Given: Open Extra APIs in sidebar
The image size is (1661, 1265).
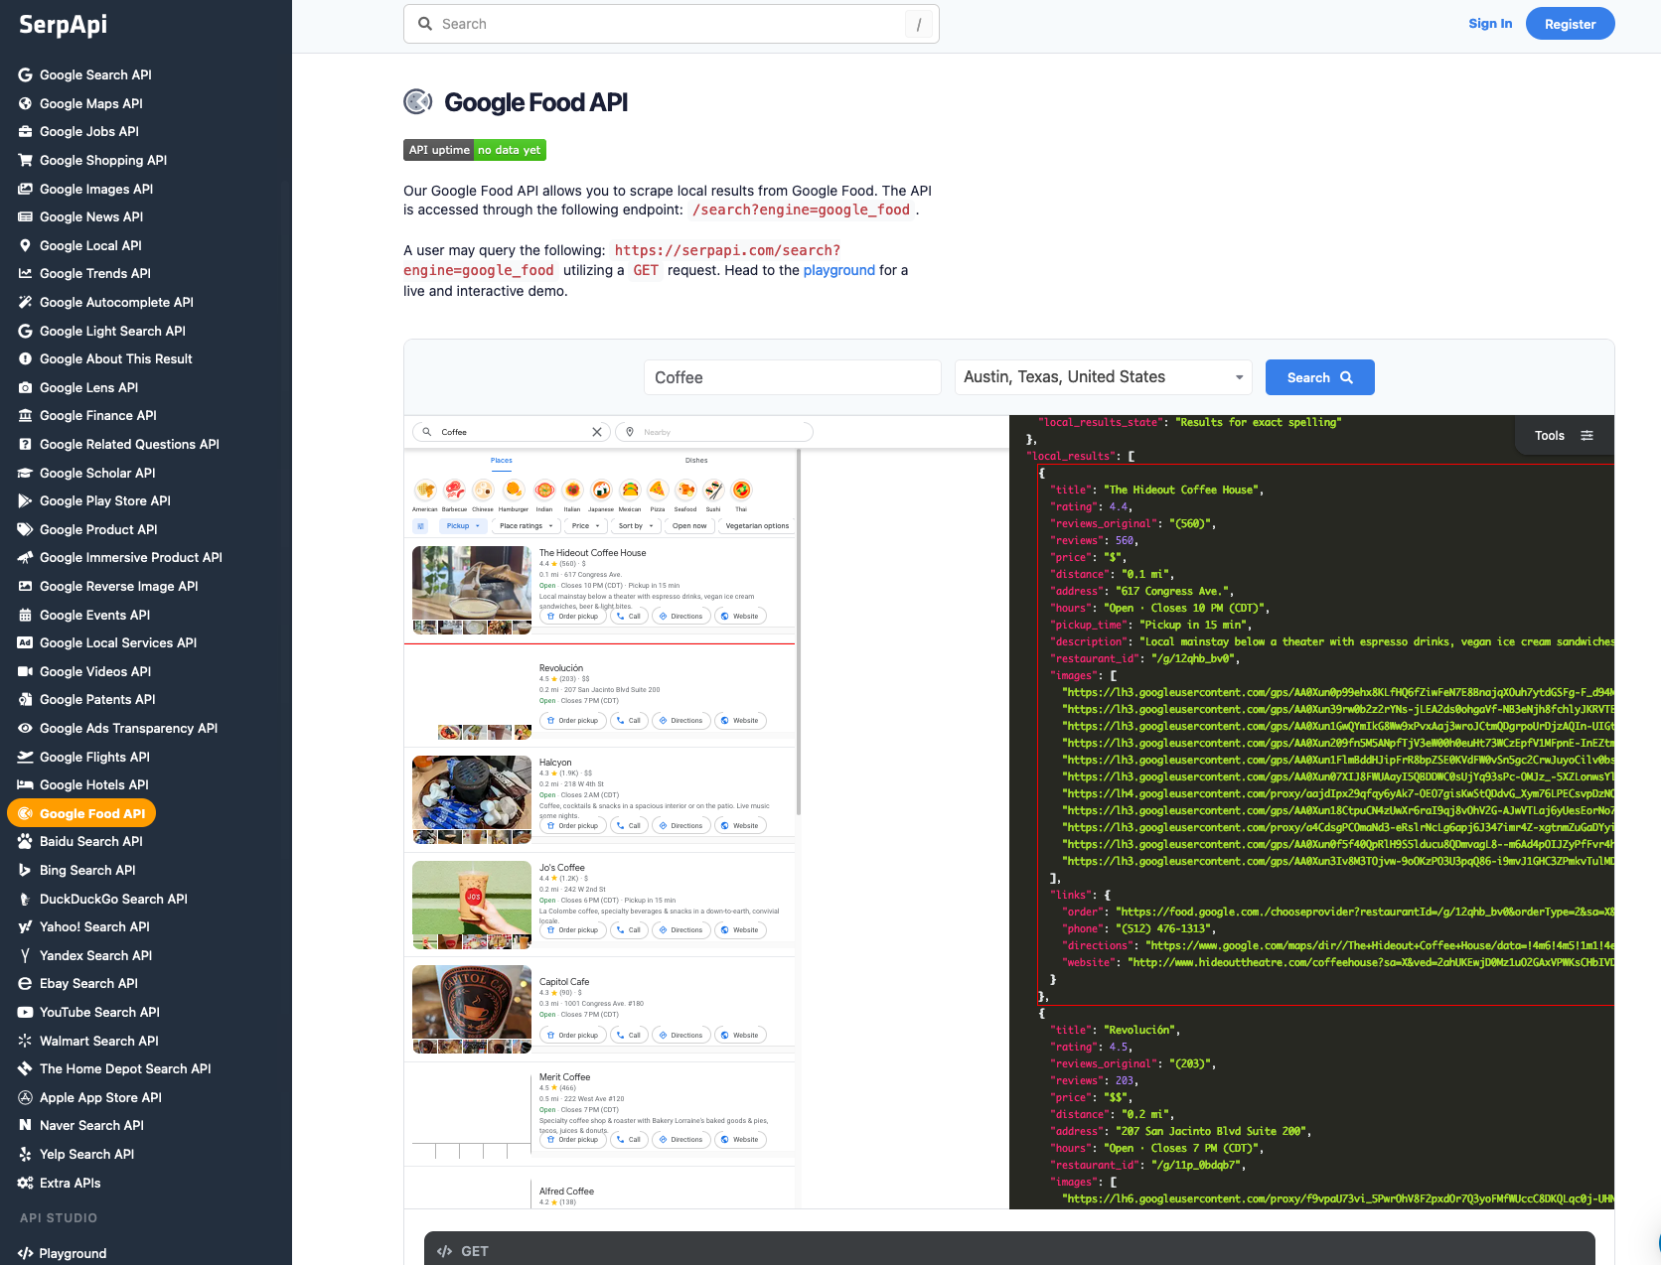Looking at the screenshot, I should (x=70, y=1183).
